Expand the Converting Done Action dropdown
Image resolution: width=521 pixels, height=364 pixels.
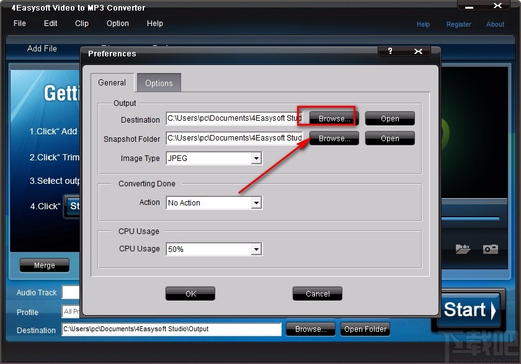256,202
